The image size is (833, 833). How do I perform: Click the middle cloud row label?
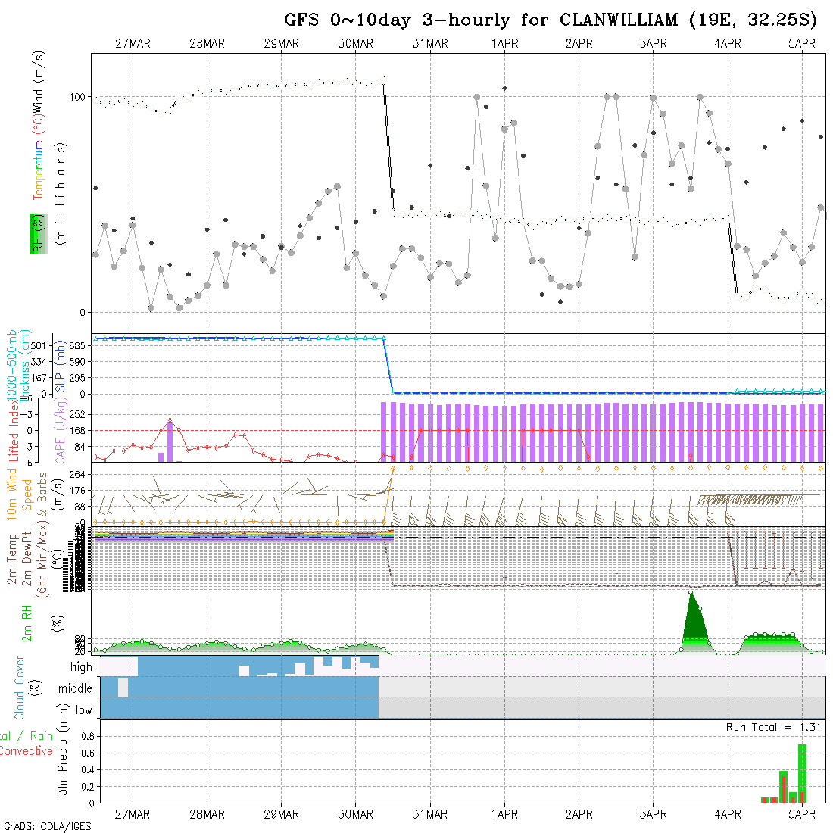click(75, 688)
